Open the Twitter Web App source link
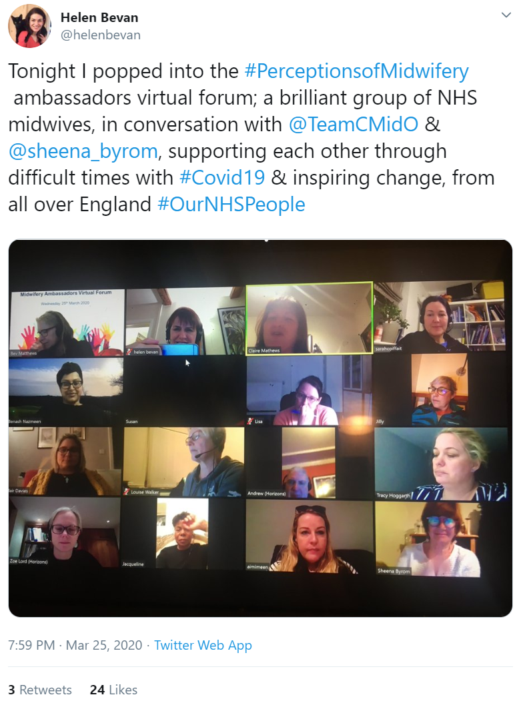The height and width of the screenshot is (701, 523). [203, 645]
